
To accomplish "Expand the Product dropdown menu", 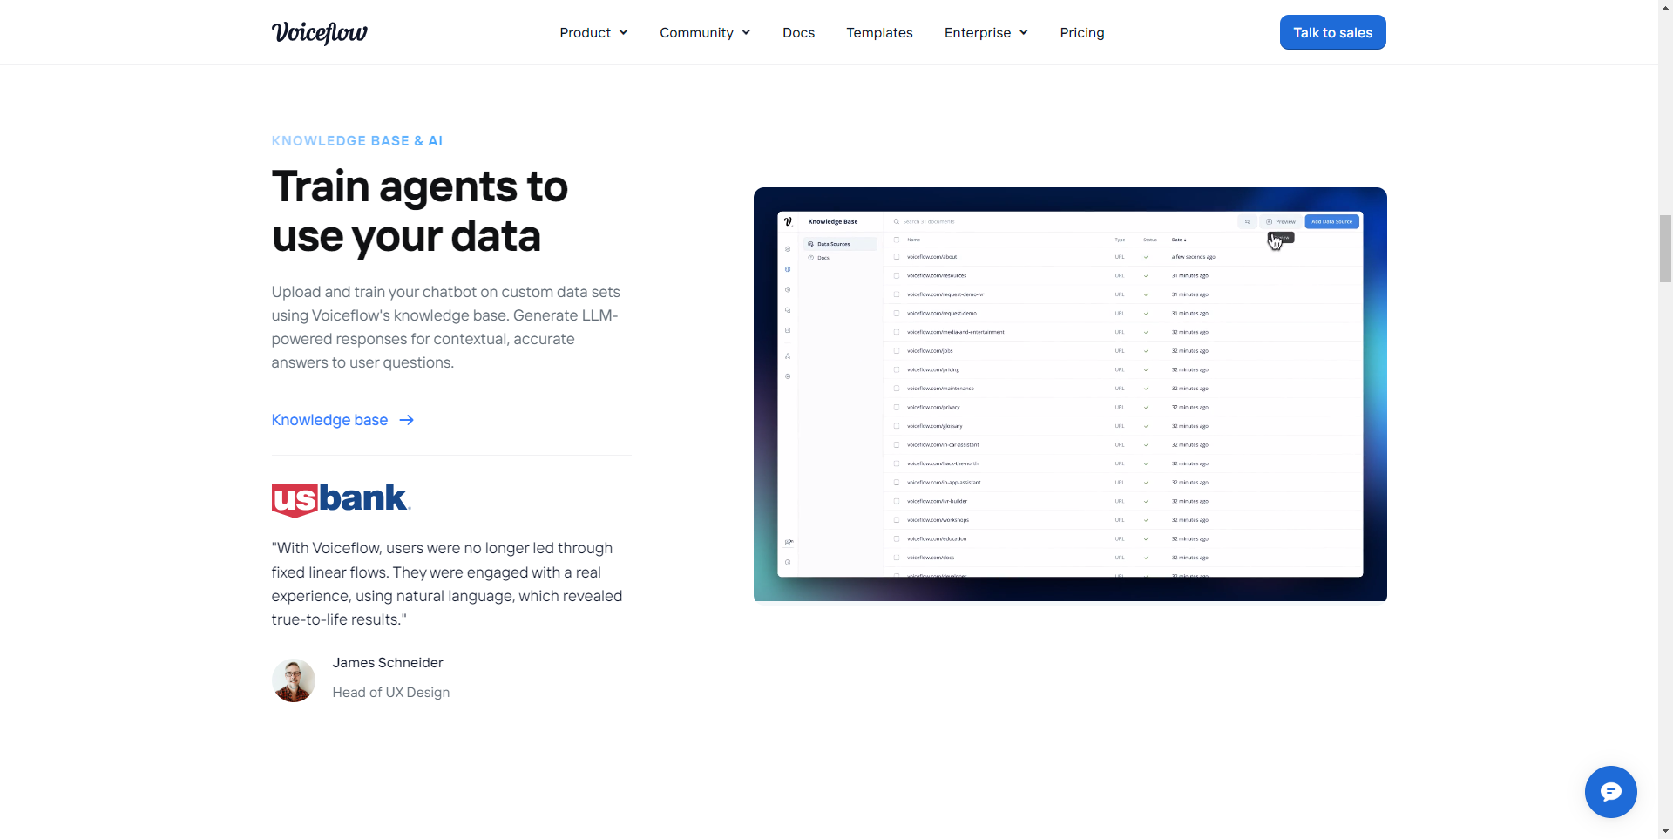I will [x=593, y=32].
